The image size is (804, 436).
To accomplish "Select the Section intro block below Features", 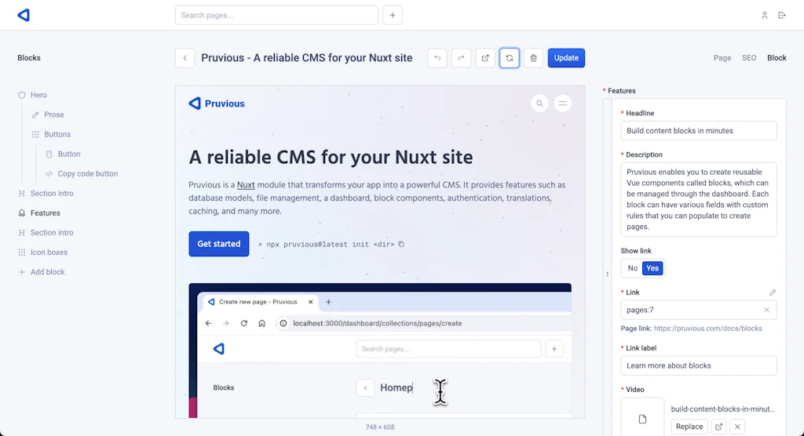I will pos(52,233).
